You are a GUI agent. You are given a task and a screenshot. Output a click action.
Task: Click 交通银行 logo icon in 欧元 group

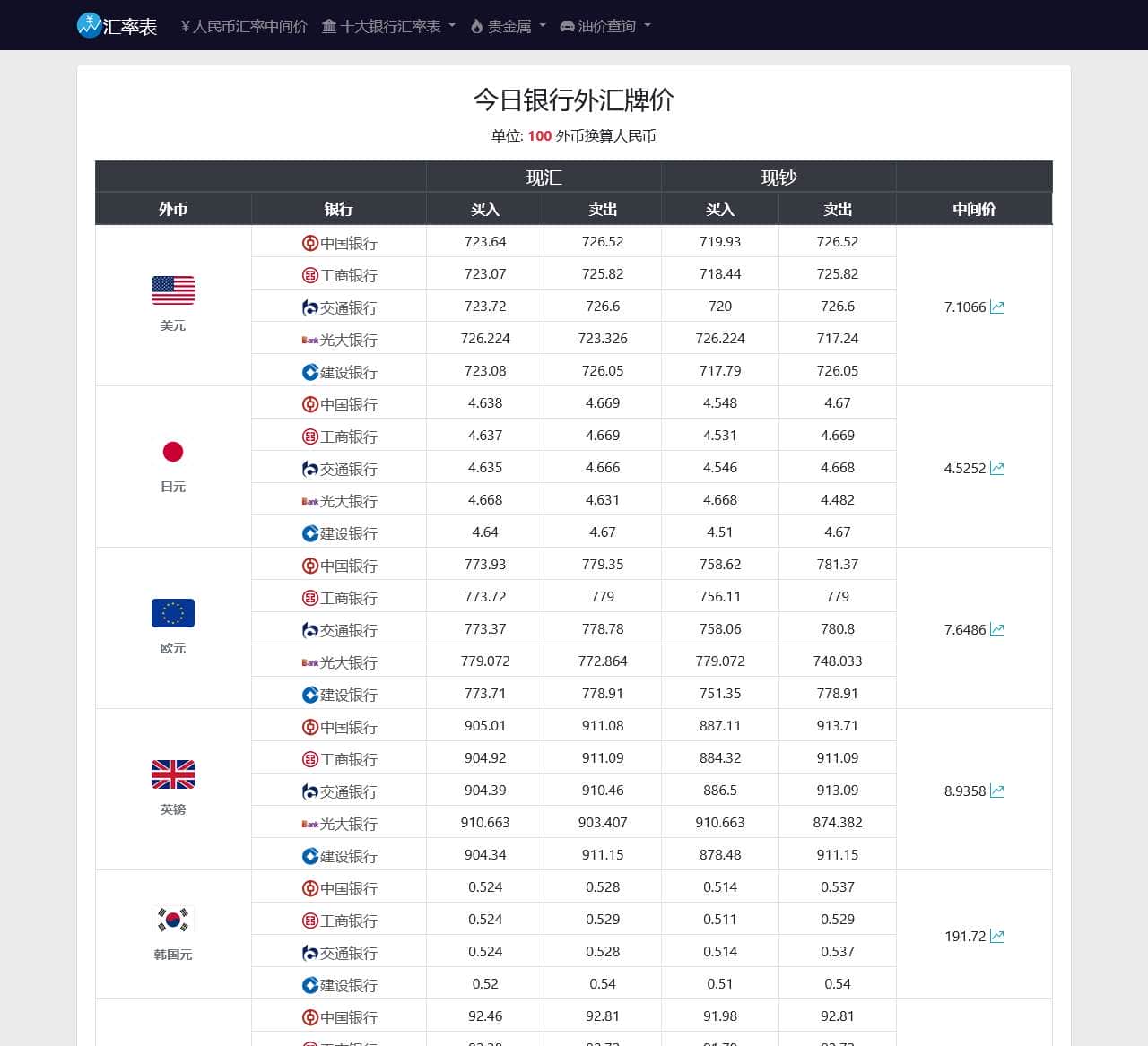pos(310,630)
